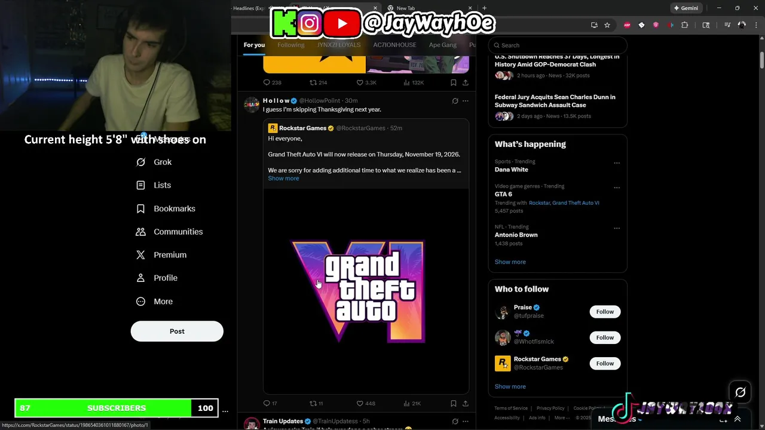Screen dimensions: 765x430
Task: Click the Post button
Action: click(x=177, y=331)
